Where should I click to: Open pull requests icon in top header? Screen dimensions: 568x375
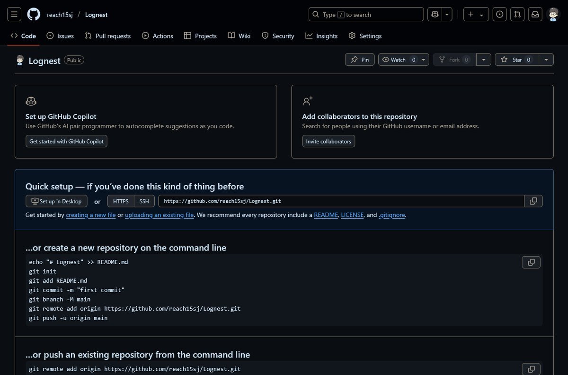[x=517, y=14]
